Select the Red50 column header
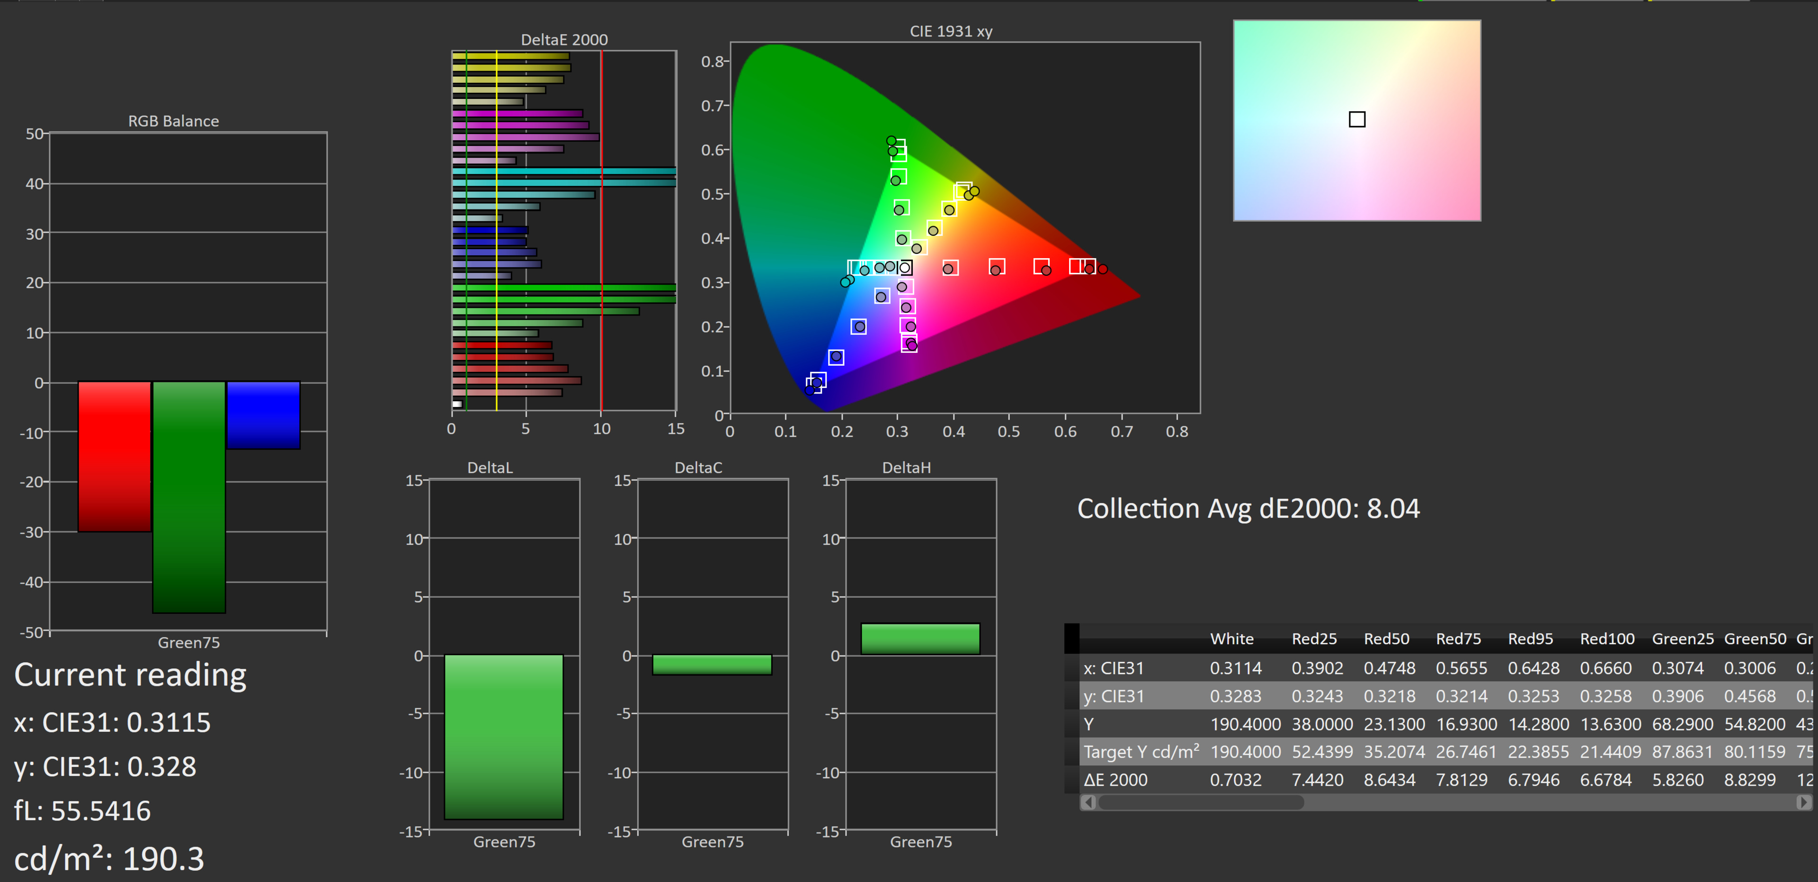 (1386, 639)
